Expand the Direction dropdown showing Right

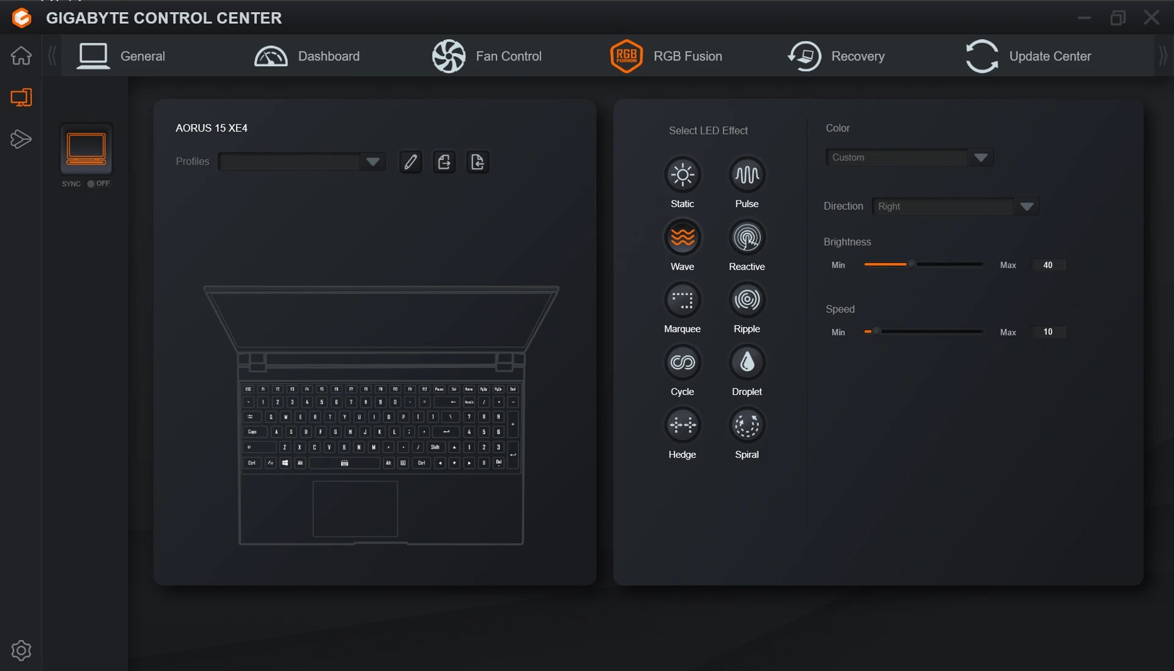pyautogui.click(x=1027, y=206)
